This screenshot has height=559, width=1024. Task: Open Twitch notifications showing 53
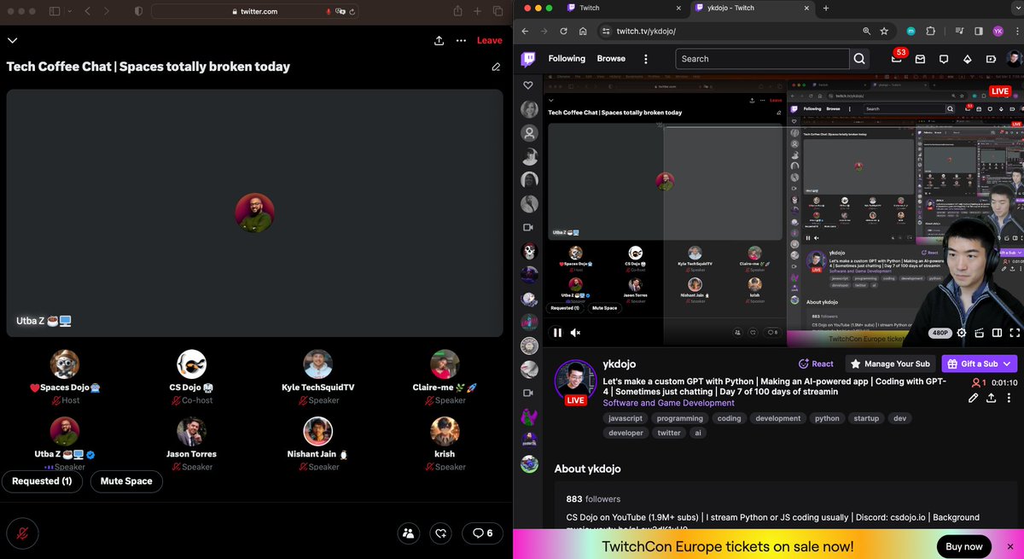pyautogui.click(x=897, y=58)
